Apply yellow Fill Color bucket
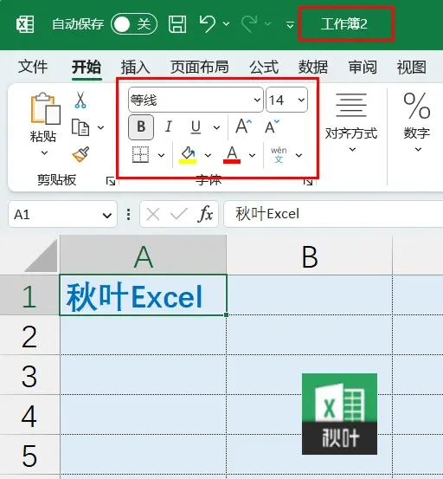The width and height of the screenshot is (443, 479). point(188,154)
